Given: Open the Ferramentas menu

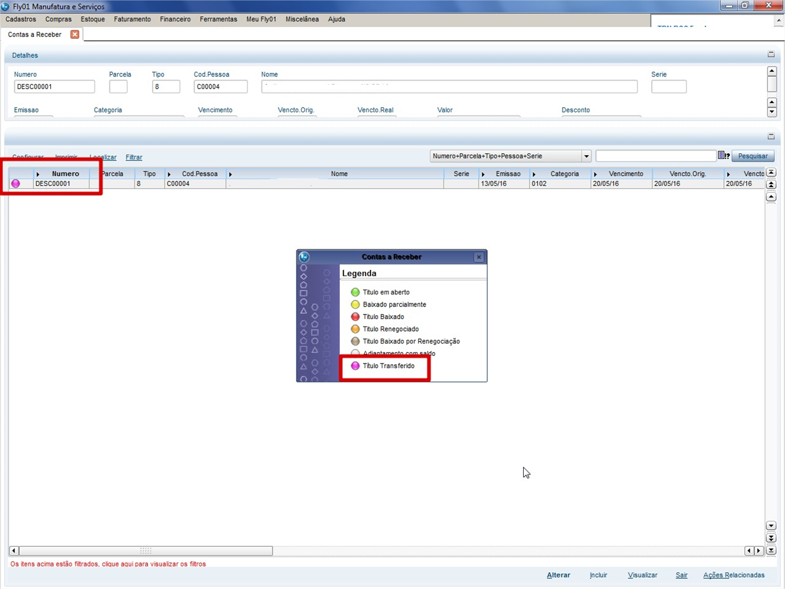Looking at the screenshot, I should click(x=219, y=19).
